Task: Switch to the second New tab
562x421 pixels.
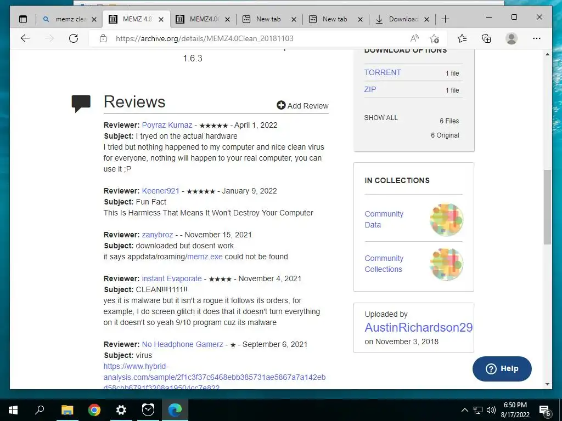Action: pos(335,19)
